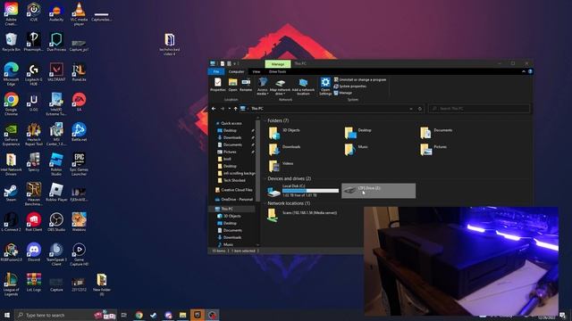The image size is (572, 321).
Task: Select Pictures under Quick access
Action: (227, 152)
